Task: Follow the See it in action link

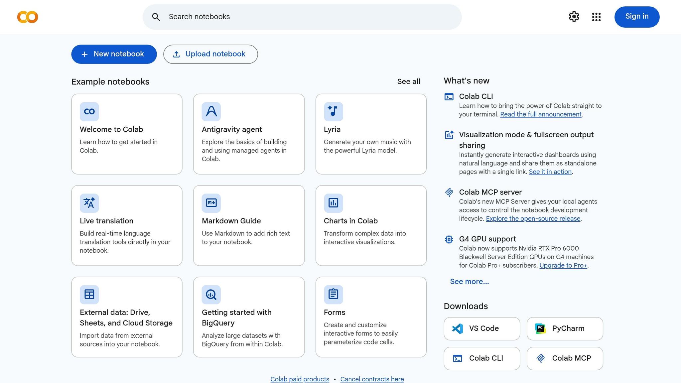Action: 550,172
